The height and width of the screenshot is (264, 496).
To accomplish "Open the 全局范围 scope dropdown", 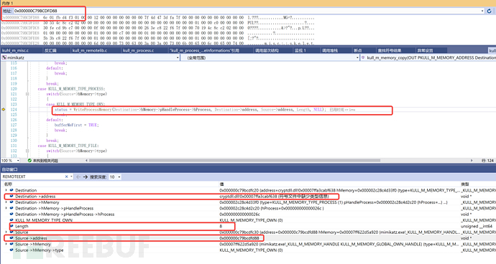I will coord(357,58).
